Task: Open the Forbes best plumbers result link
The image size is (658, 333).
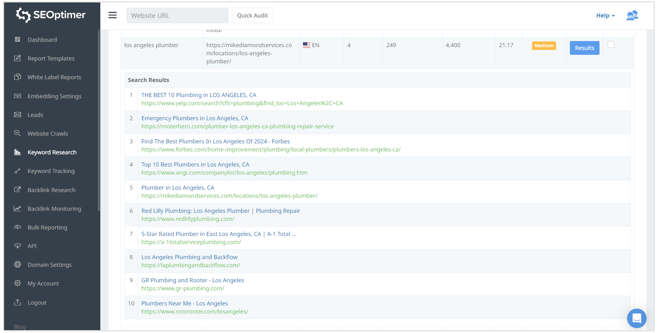Action: point(215,141)
